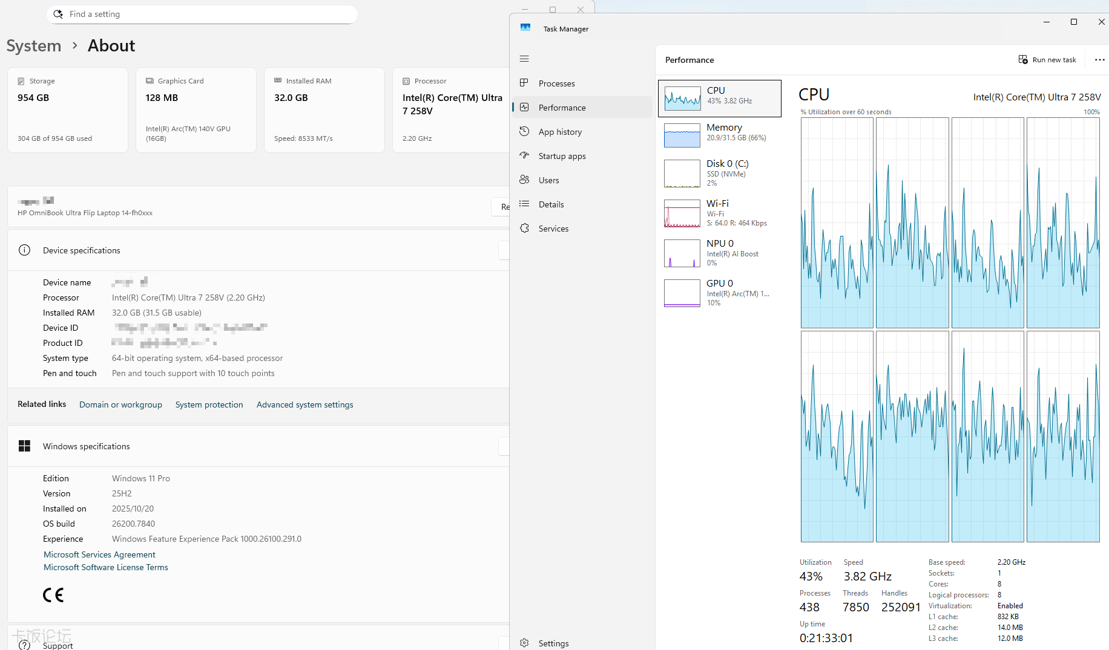The height and width of the screenshot is (650, 1109).
Task: Click the Find a setting search box
Action: pyautogui.click(x=202, y=15)
